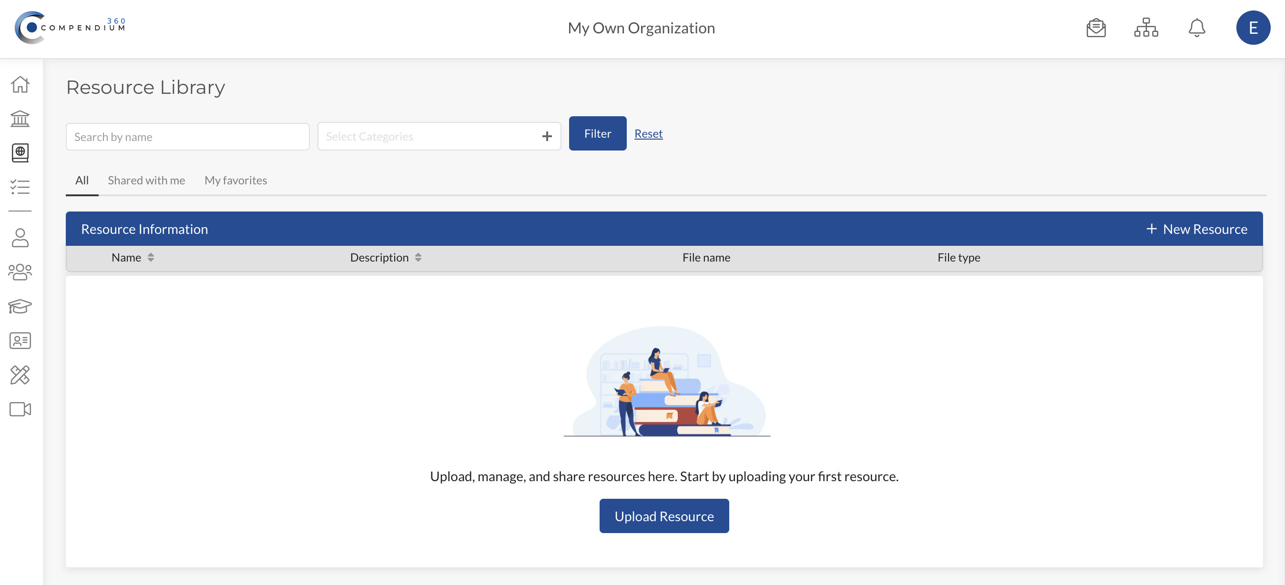1285x585 pixels.
Task: Click the ID card icon in the sidebar
Action: tap(20, 341)
